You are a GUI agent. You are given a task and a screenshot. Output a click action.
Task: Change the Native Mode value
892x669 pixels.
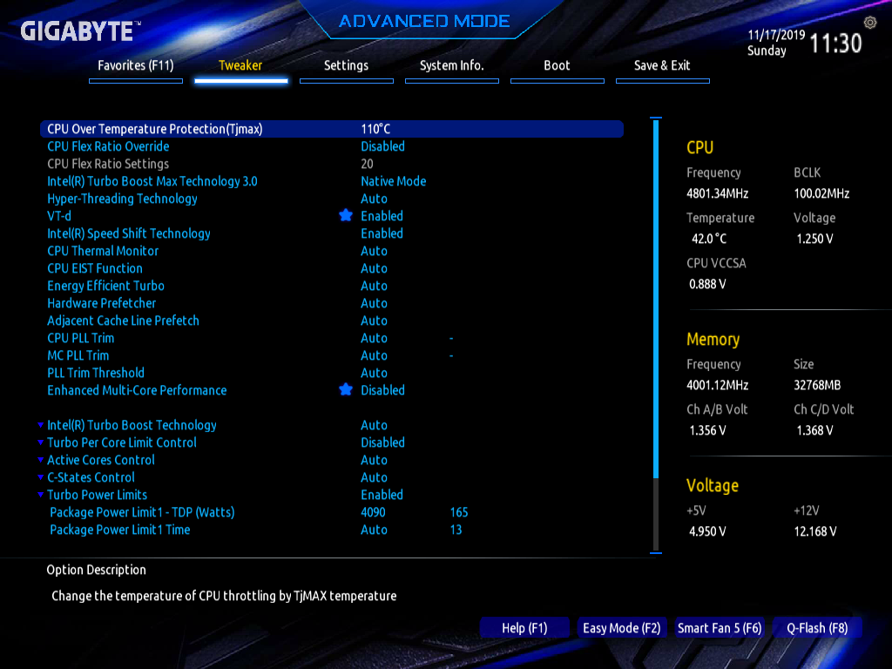pyautogui.click(x=393, y=181)
